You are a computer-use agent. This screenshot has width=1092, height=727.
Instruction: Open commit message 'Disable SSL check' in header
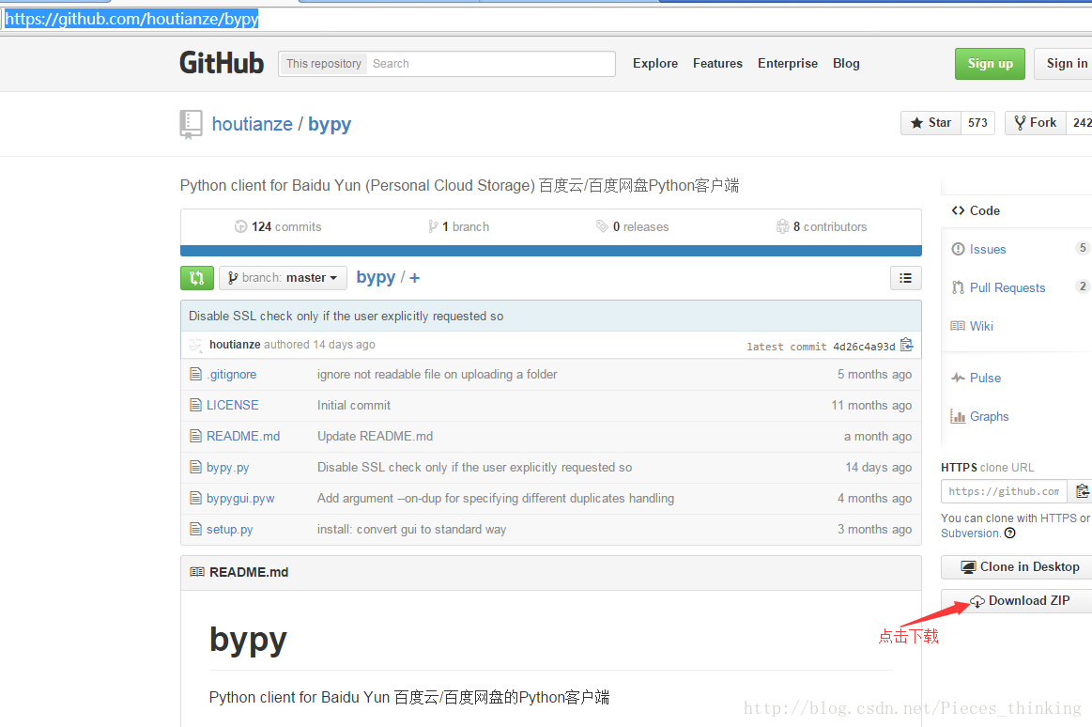[x=346, y=317]
